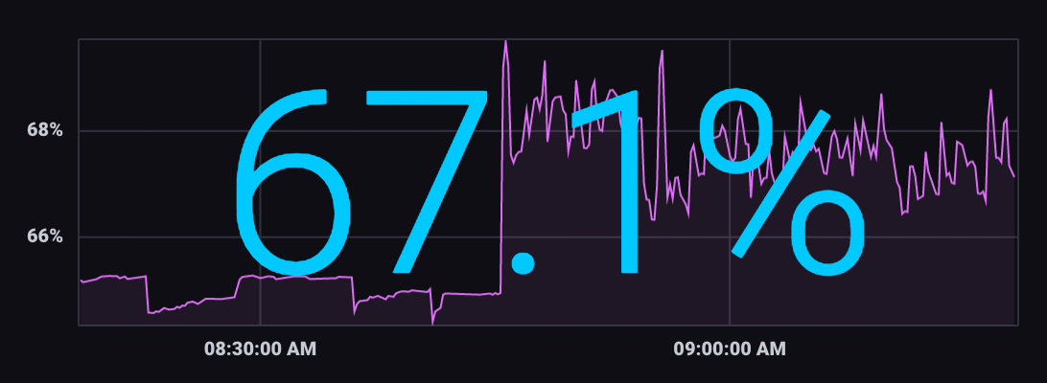Click the tall spike just before 09:00 gridline
The height and width of the screenshot is (383, 1047).
click(662, 52)
